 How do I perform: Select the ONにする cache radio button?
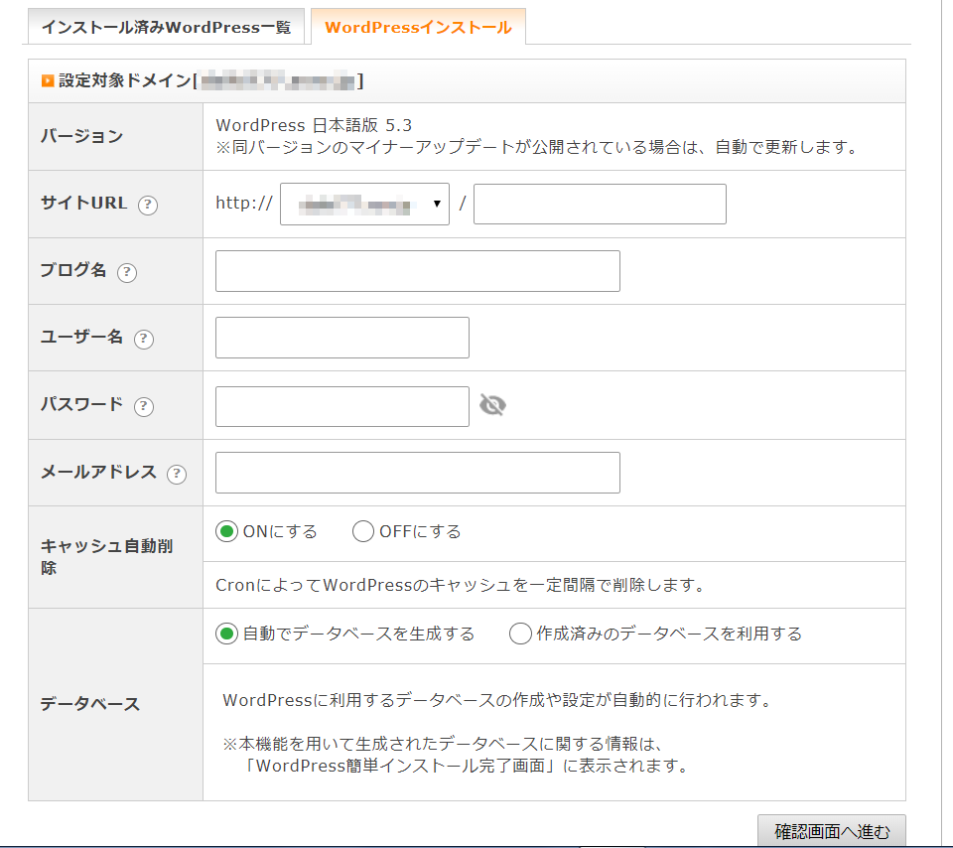click(x=226, y=532)
